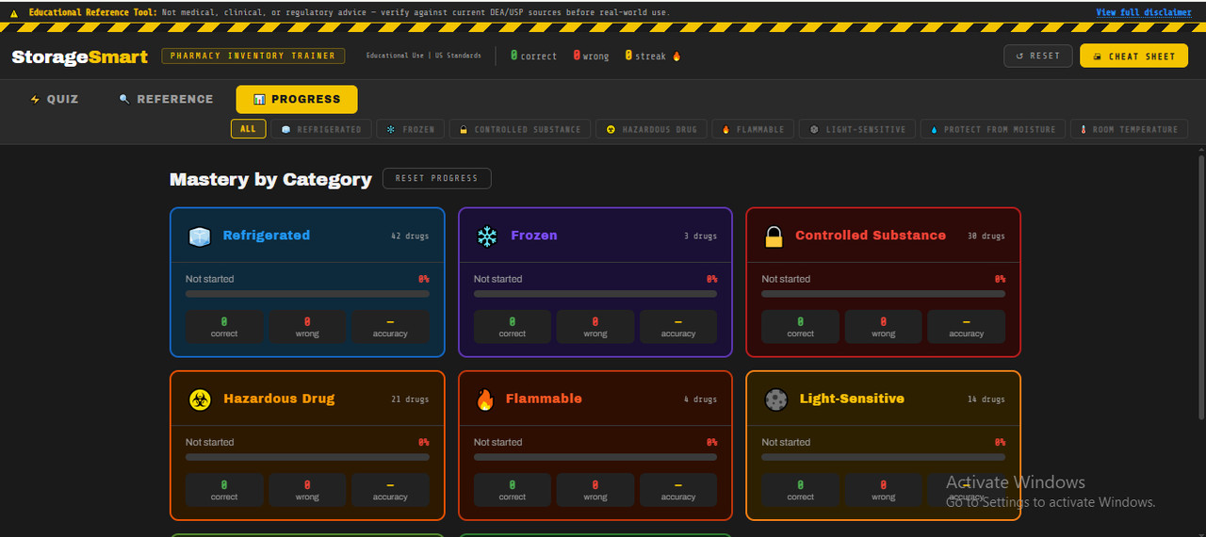Filter by Flammable chip
The width and height of the screenshot is (1206, 537).
753,129
